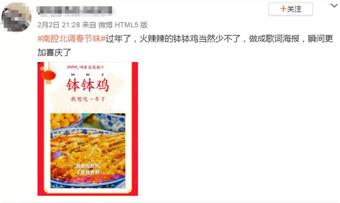This screenshot has width=340, height=203.
Task: Open the blurred user avatar
Action: [x=16, y=17]
